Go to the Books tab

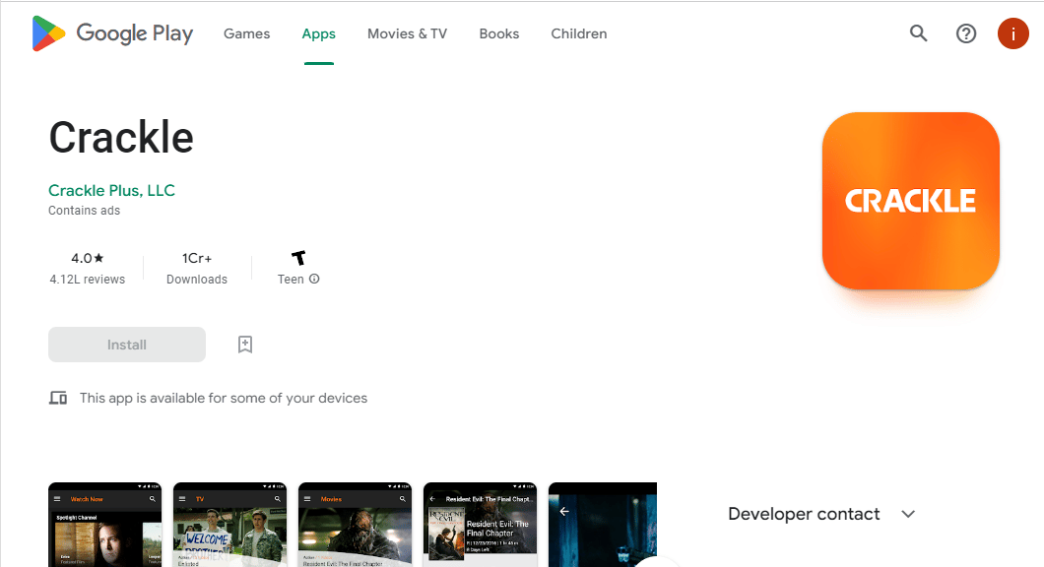pos(498,33)
